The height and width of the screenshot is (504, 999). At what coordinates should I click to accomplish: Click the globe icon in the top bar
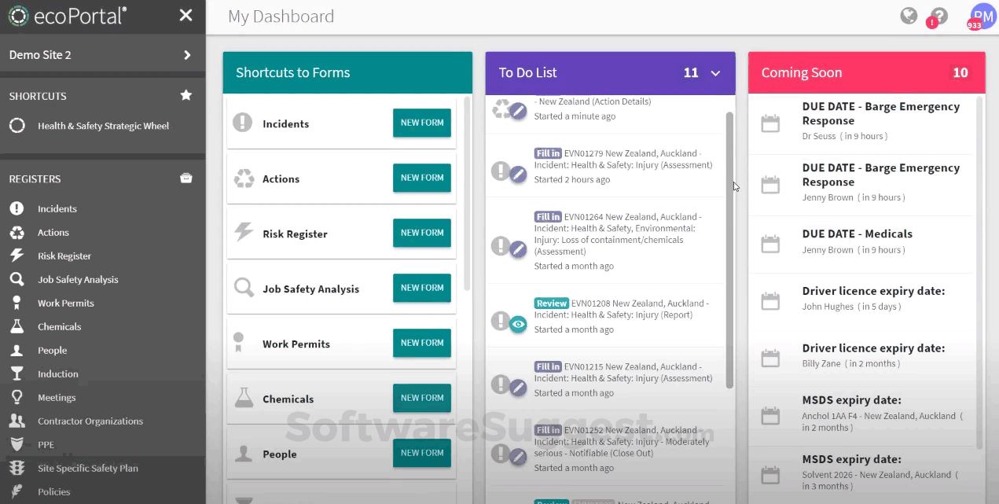[x=909, y=15]
